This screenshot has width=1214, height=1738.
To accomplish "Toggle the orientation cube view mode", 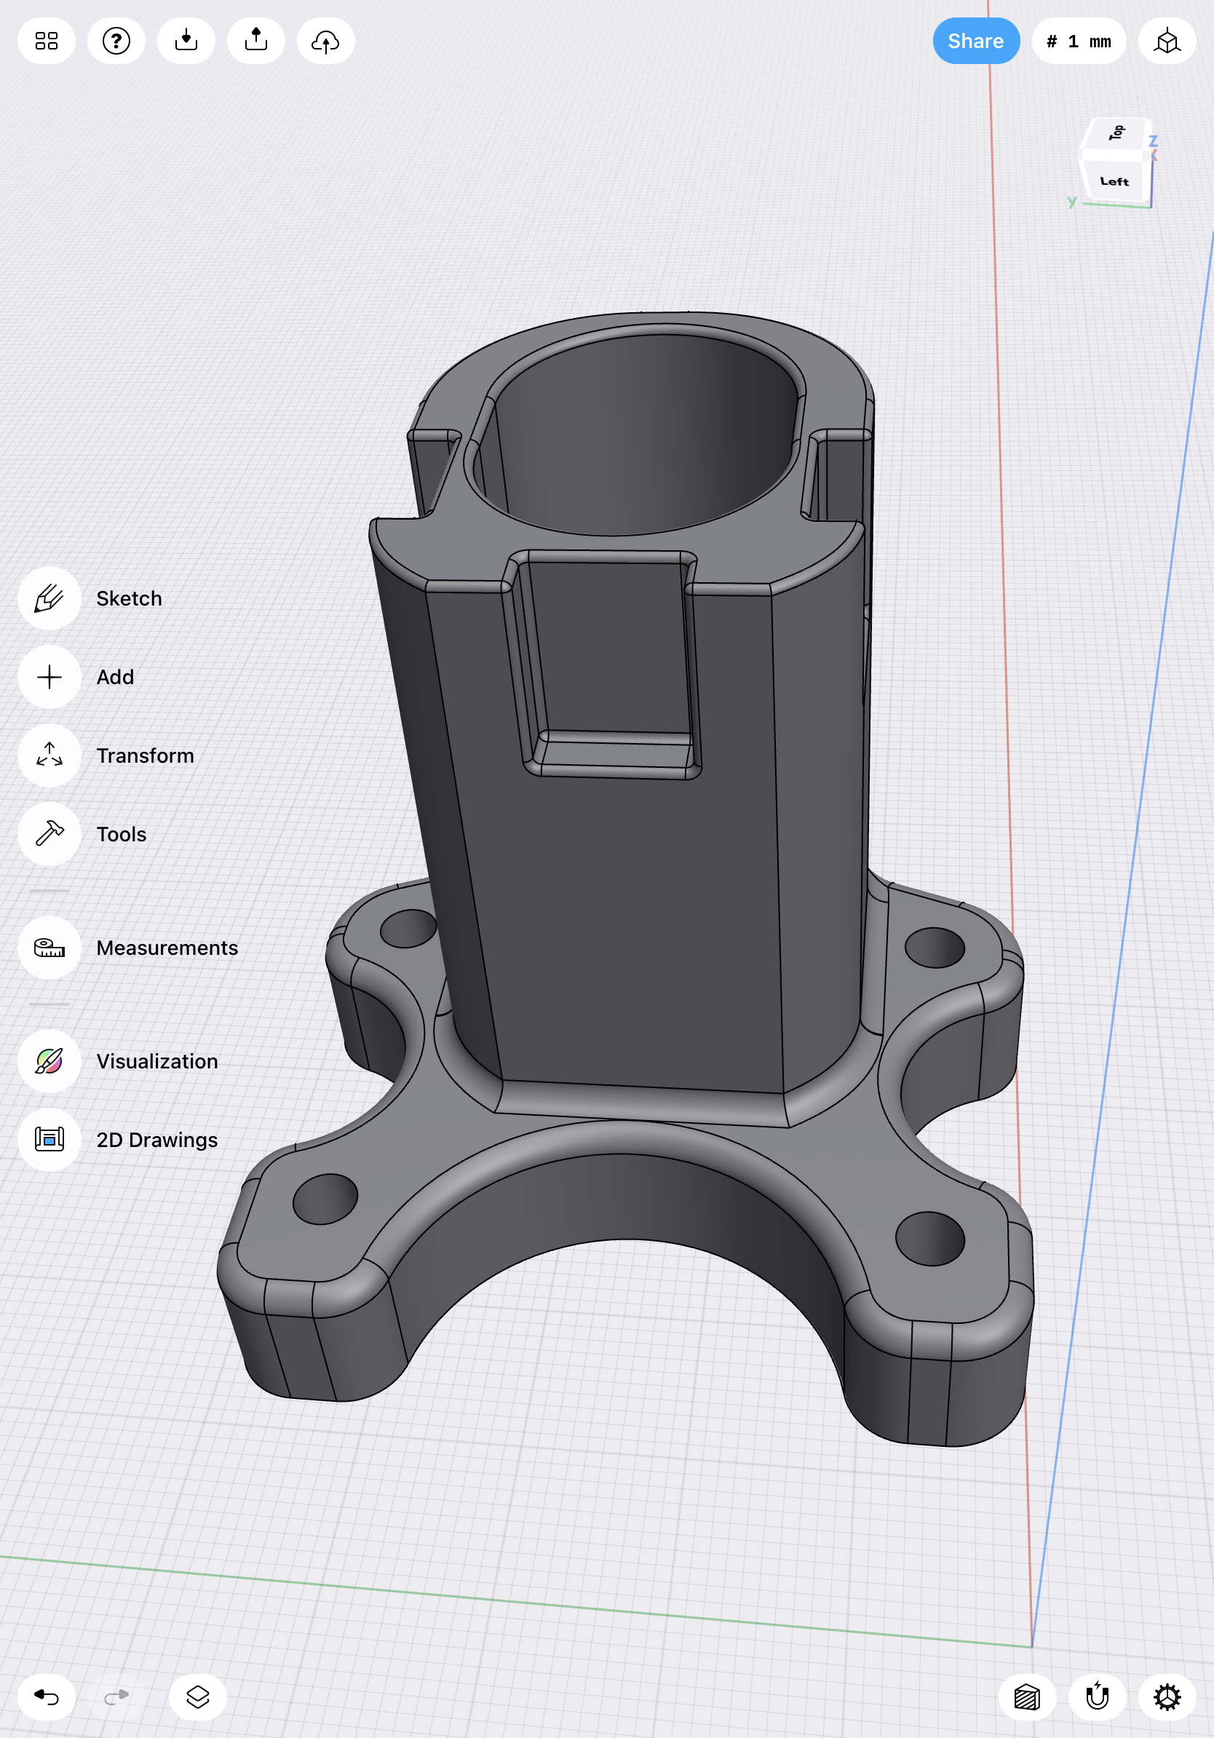I will (1166, 41).
